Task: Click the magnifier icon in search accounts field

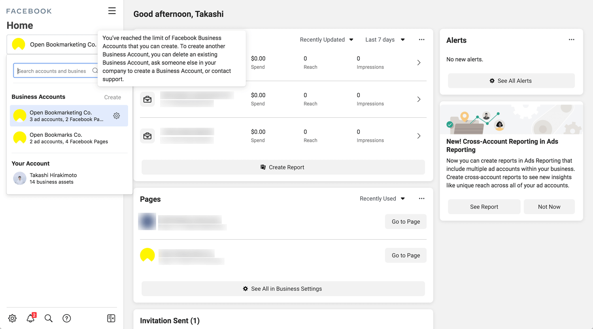Action: (x=95, y=71)
